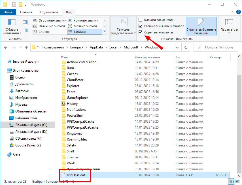Select the History folder
242x185 pixels.
point(72,103)
